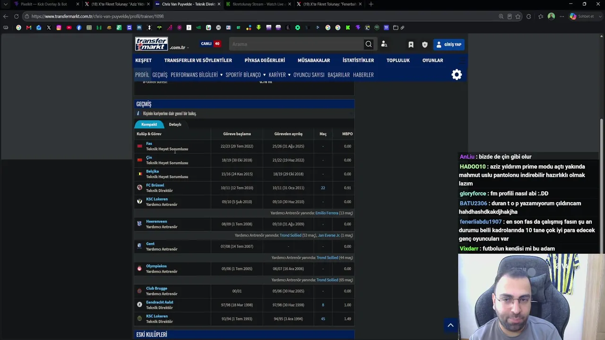Open the YouTube bookmark icon

(x=69, y=27)
